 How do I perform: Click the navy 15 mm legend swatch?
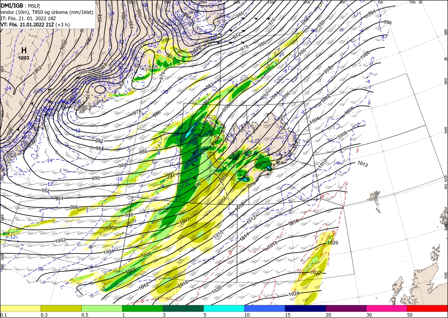click(306, 308)
